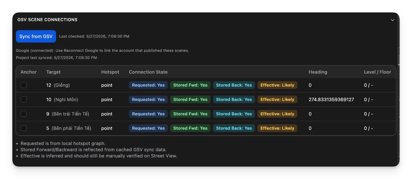Click Effective: Likely in Bên phải Tiền Tế row
The image size is (412, 179).
click(x=277, y=128)
